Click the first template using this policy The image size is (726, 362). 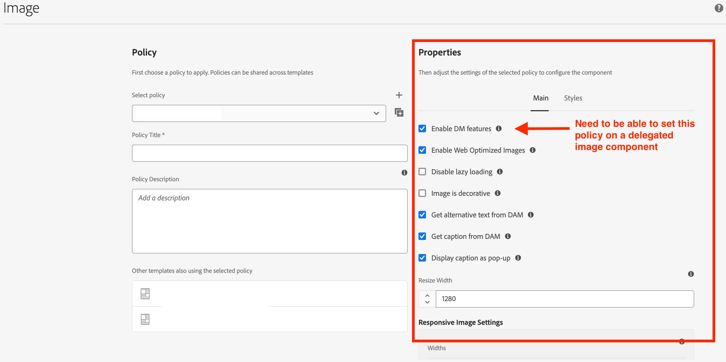tap(270, 294)
